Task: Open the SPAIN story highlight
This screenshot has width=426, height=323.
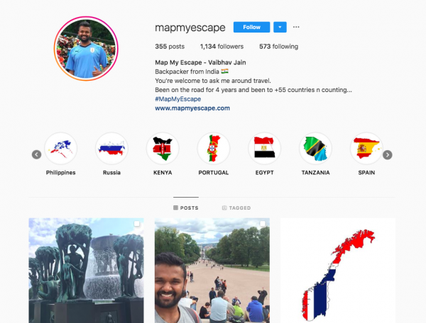Action: click(366, 149)
